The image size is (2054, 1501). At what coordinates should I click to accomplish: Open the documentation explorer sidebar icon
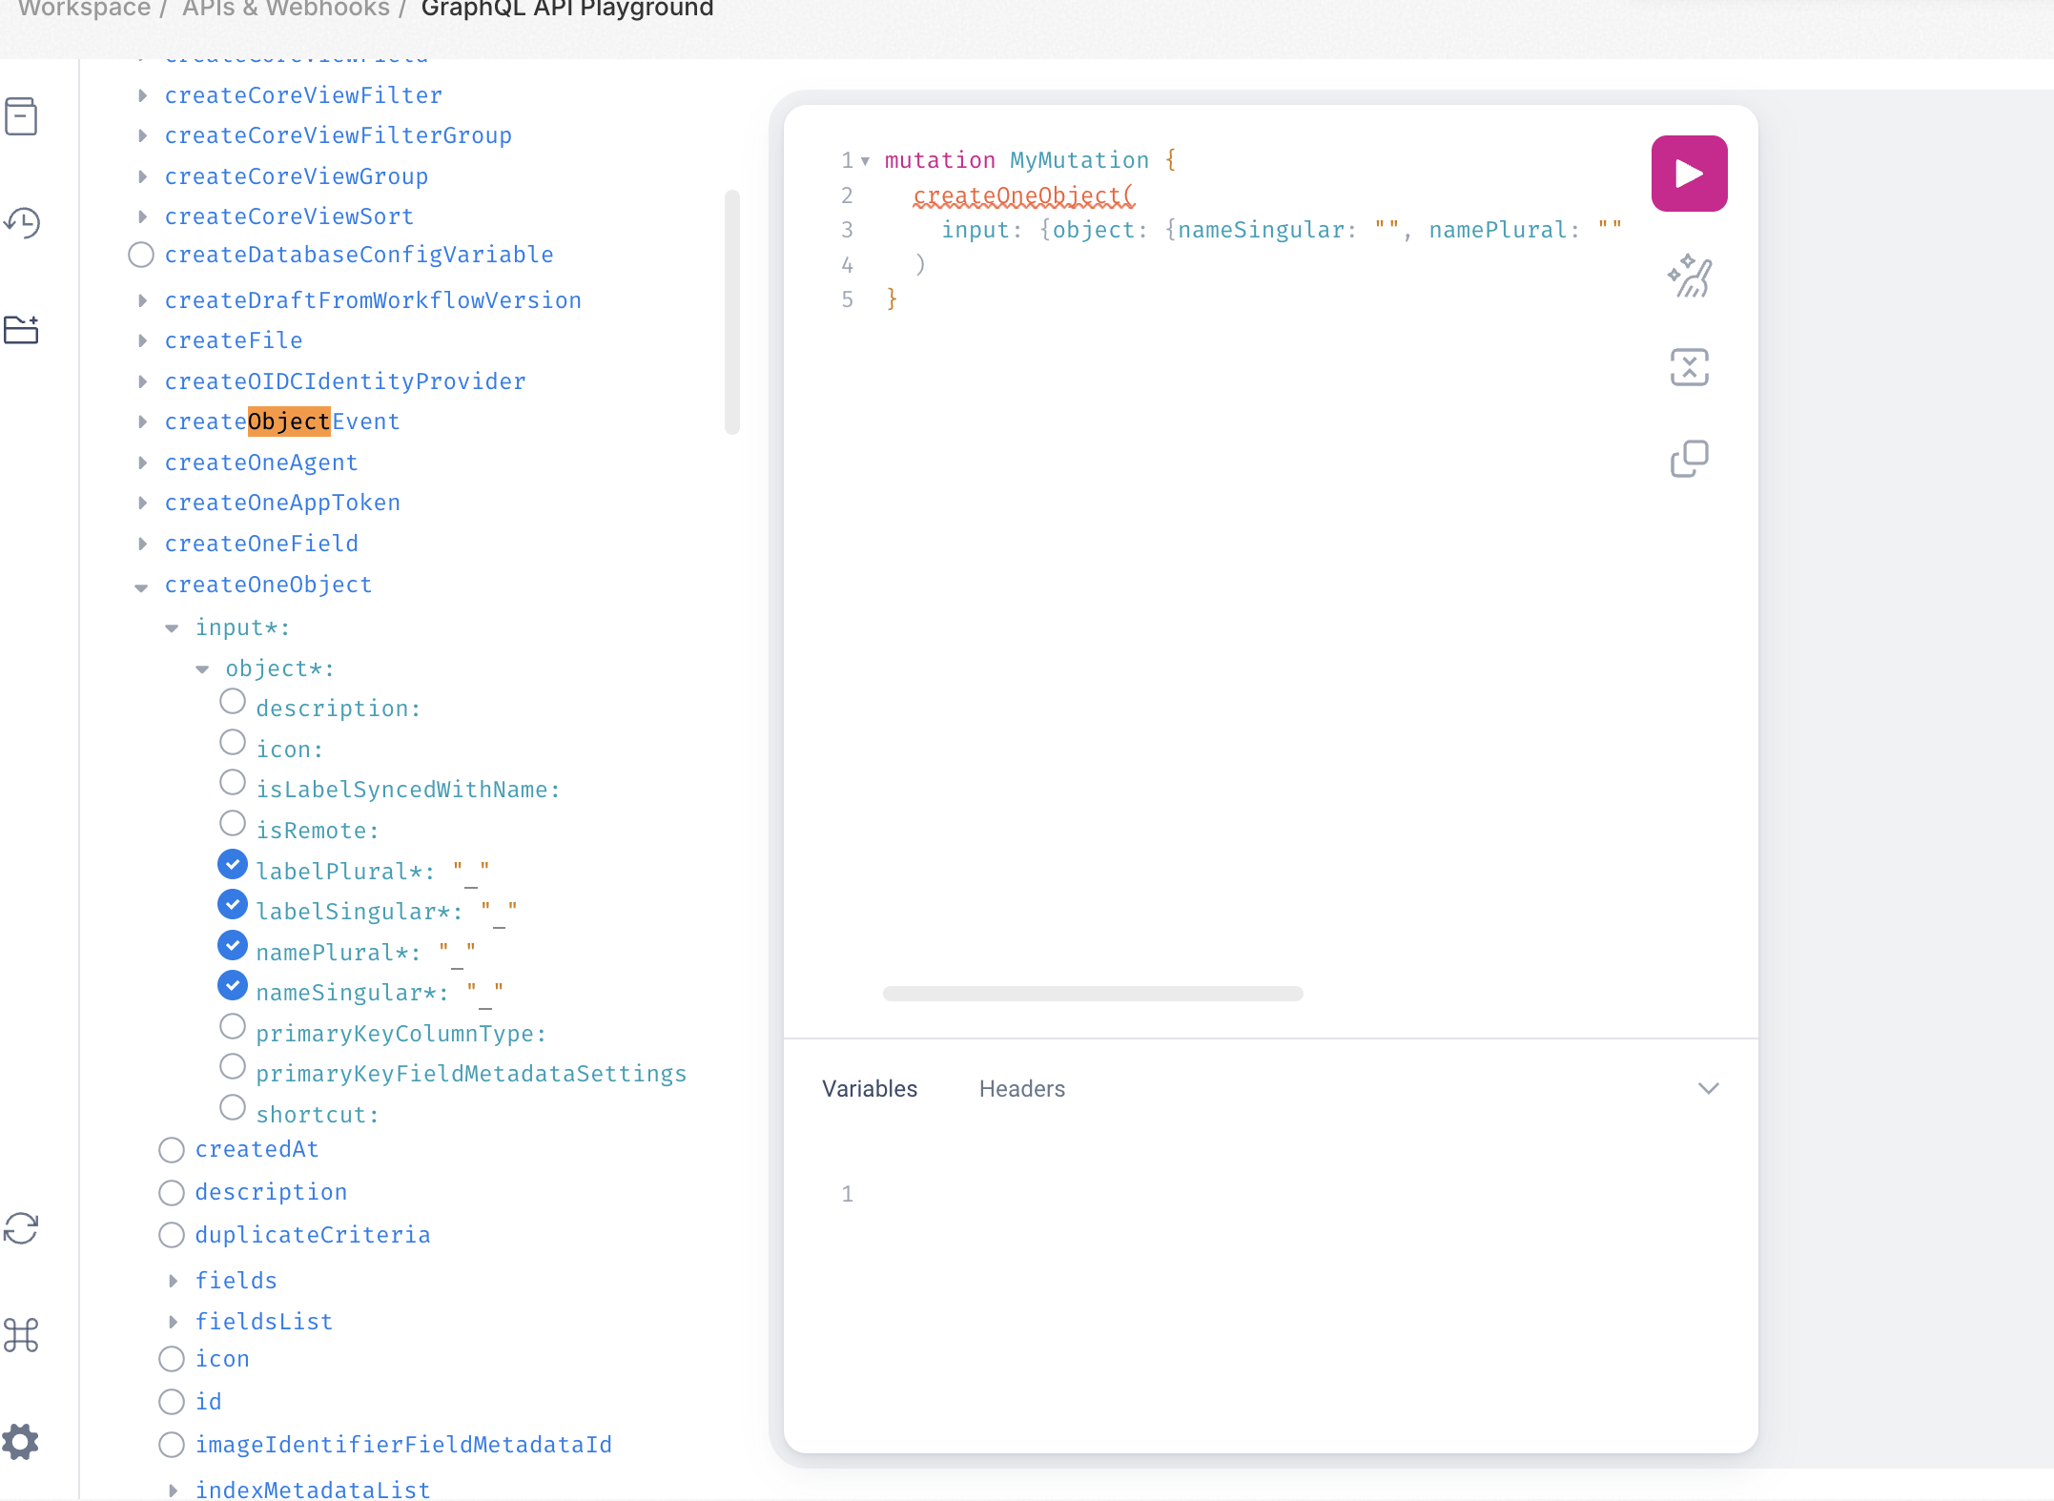[21, 116]
